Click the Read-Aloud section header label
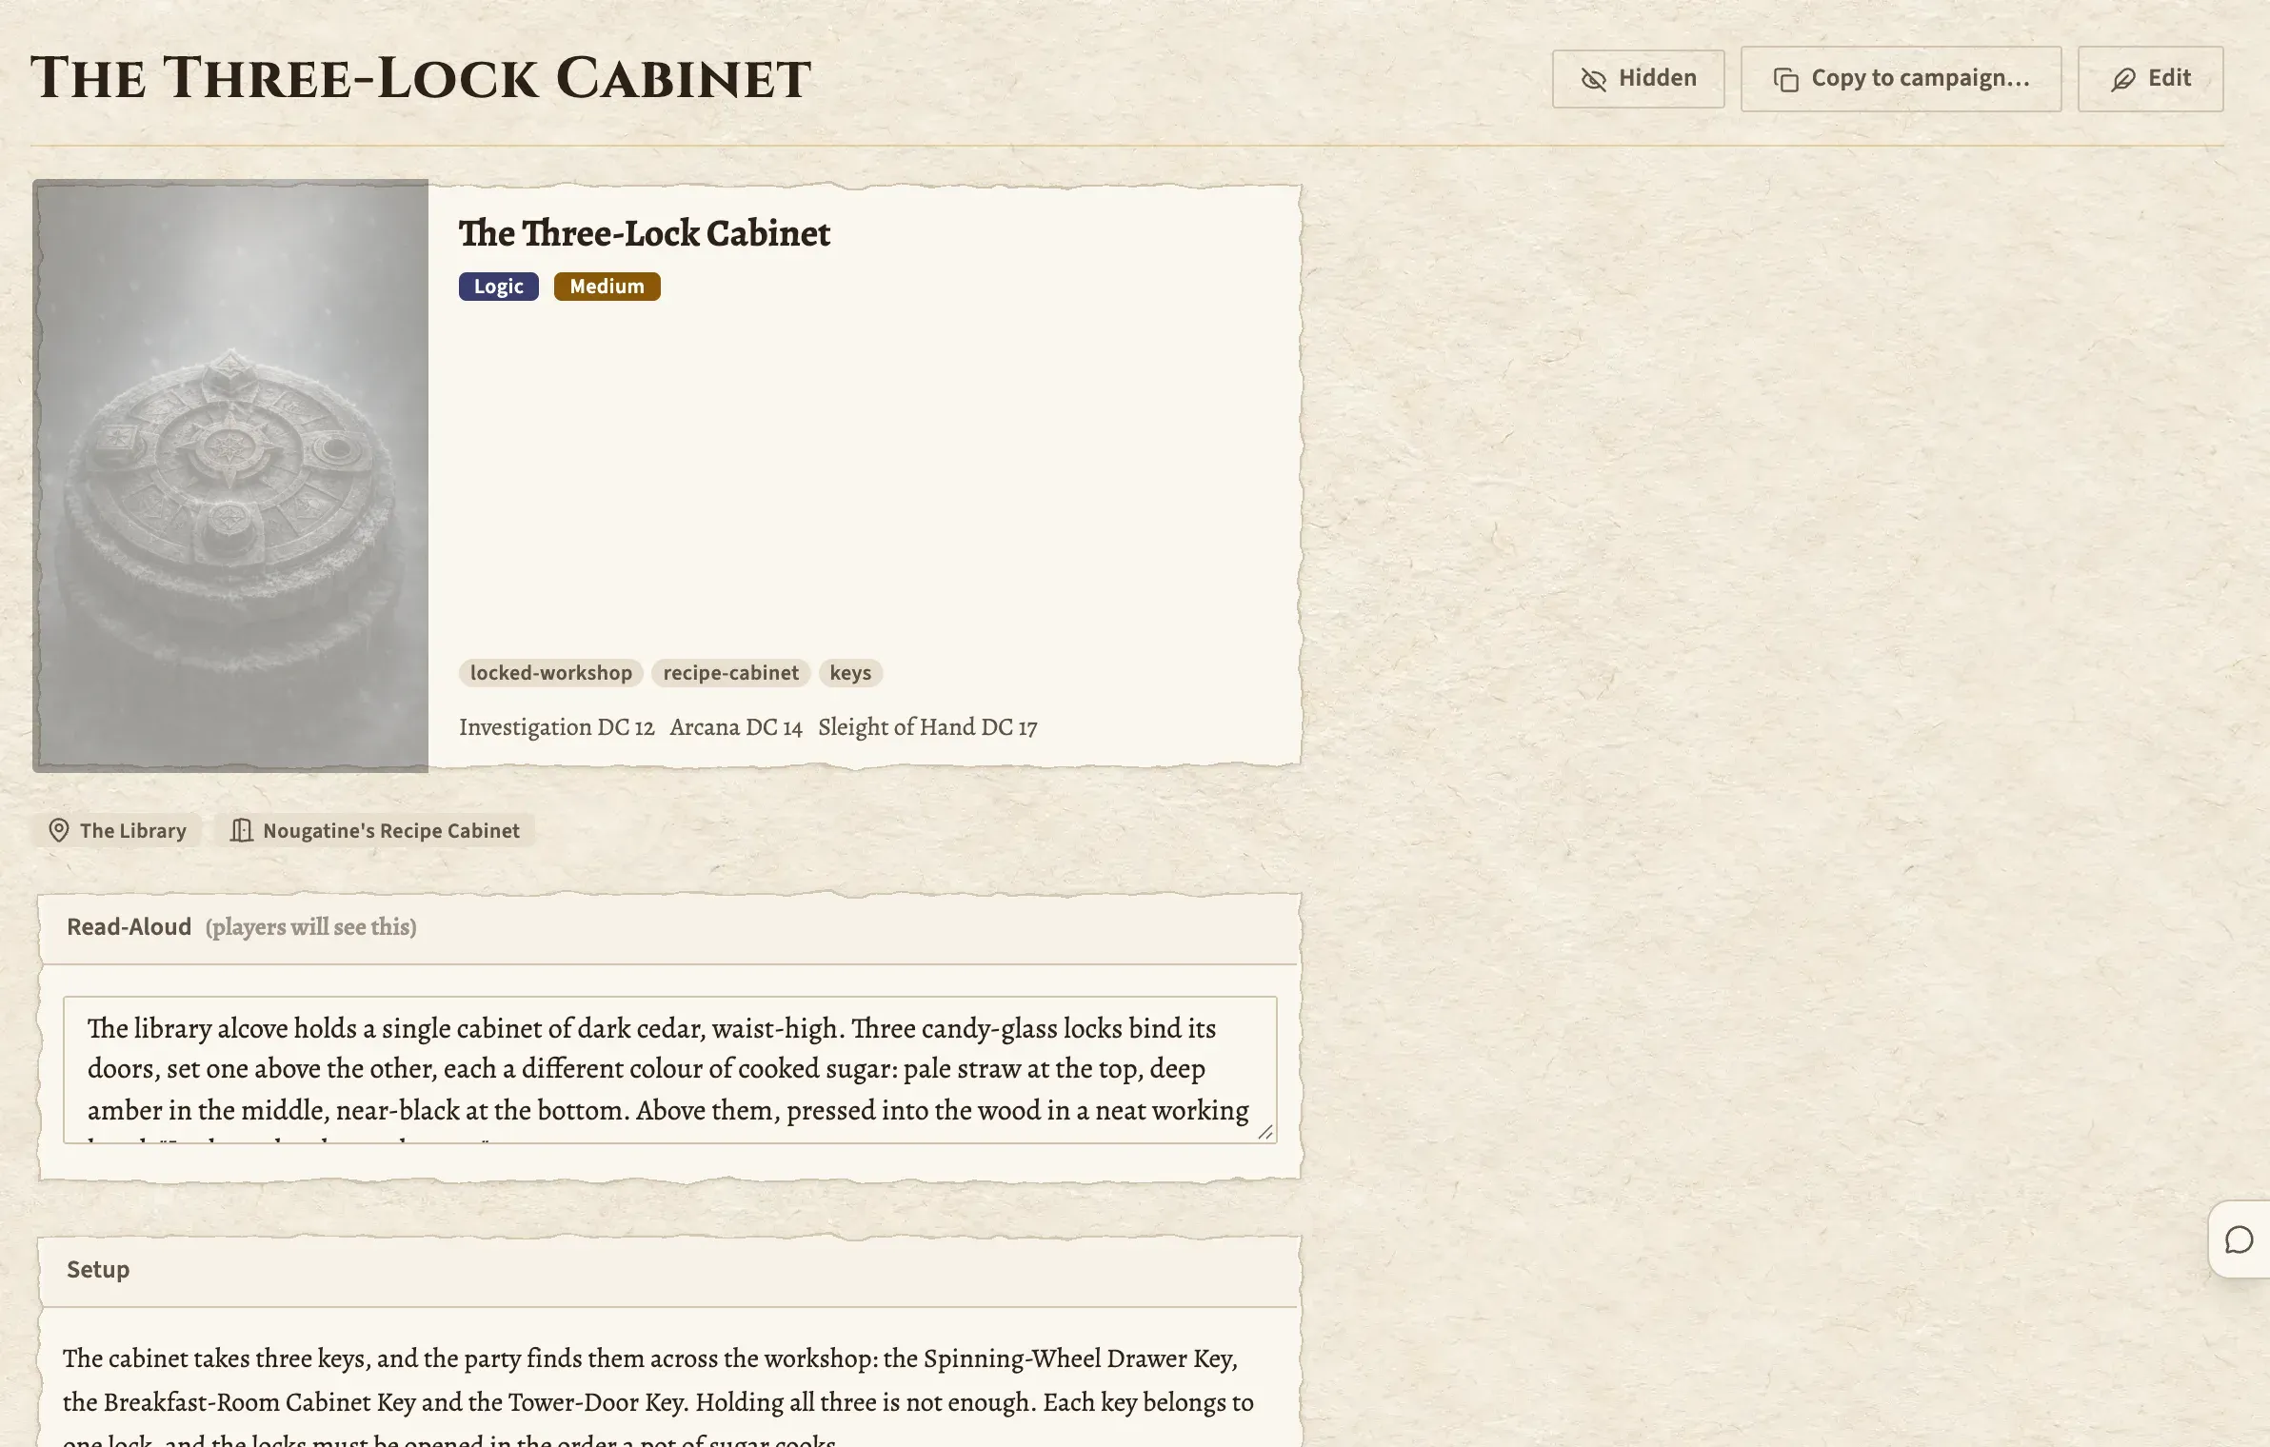 129,927
